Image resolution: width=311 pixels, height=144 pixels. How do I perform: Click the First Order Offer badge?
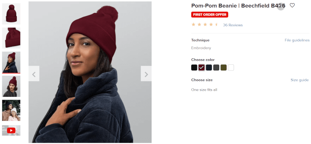tap(210, 14)
